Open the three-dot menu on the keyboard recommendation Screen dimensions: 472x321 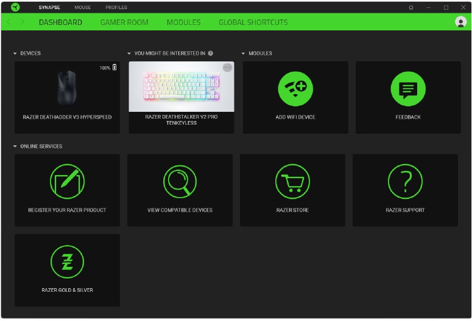(x=227, y=67)
